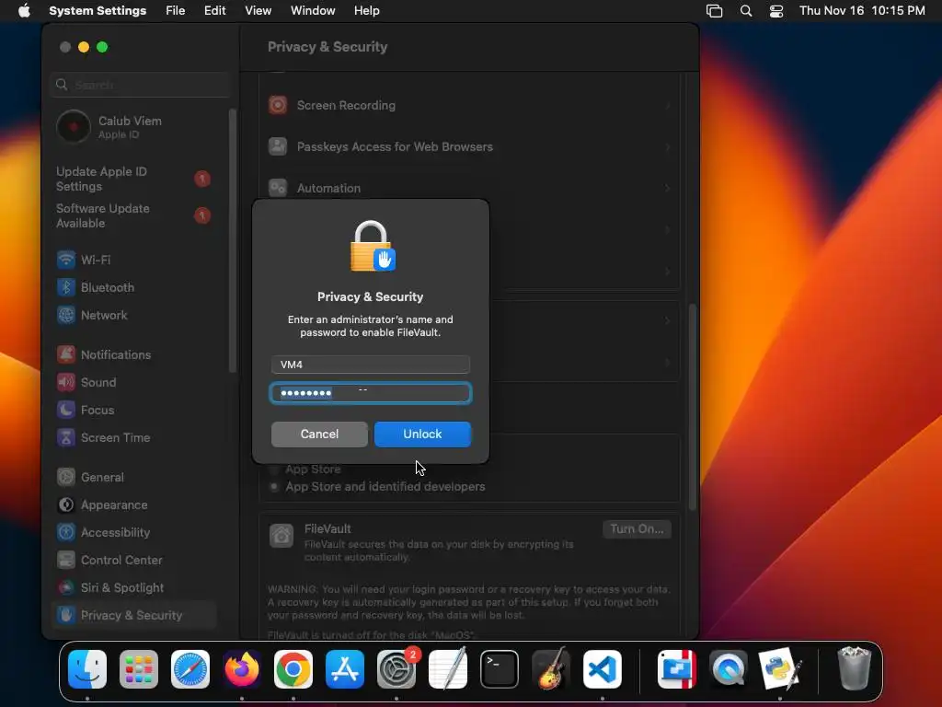
Task: Click the FileVault icon
Action: coord(281,535)
